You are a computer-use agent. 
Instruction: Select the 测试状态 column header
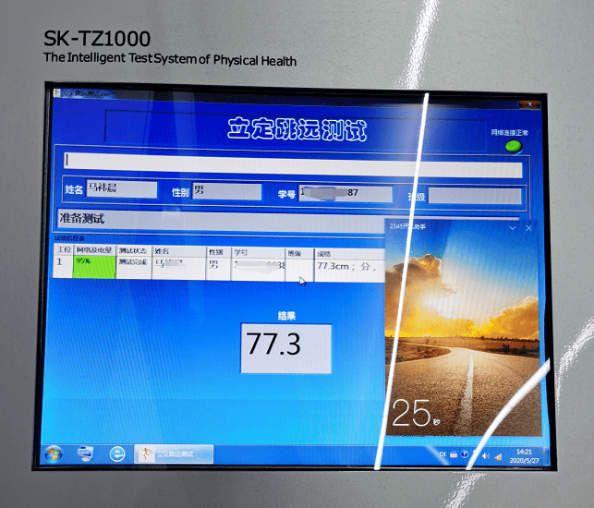coord(133,251)
